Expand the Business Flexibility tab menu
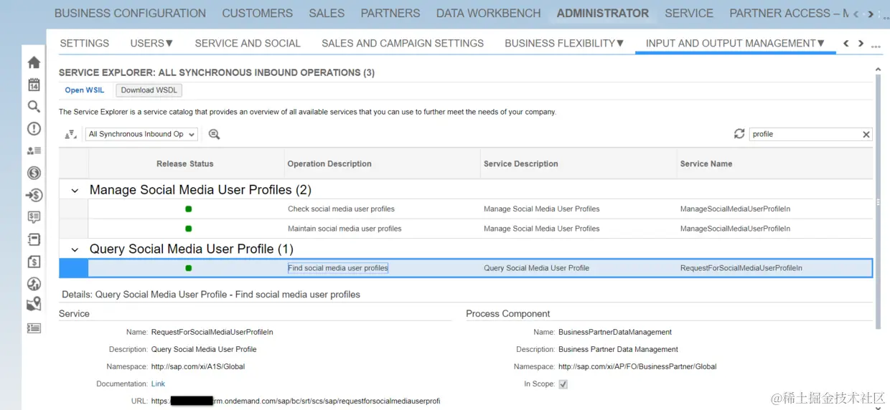 [564, 43]
